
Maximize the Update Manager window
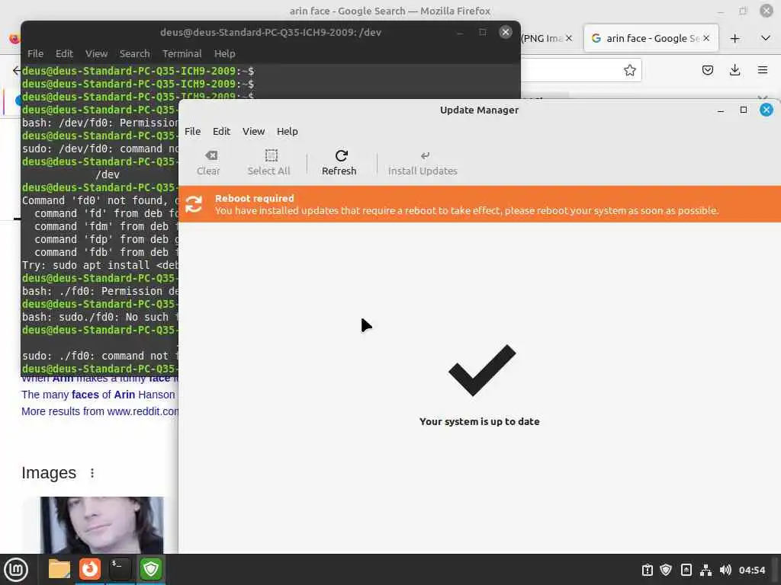[x=743, y=110]
